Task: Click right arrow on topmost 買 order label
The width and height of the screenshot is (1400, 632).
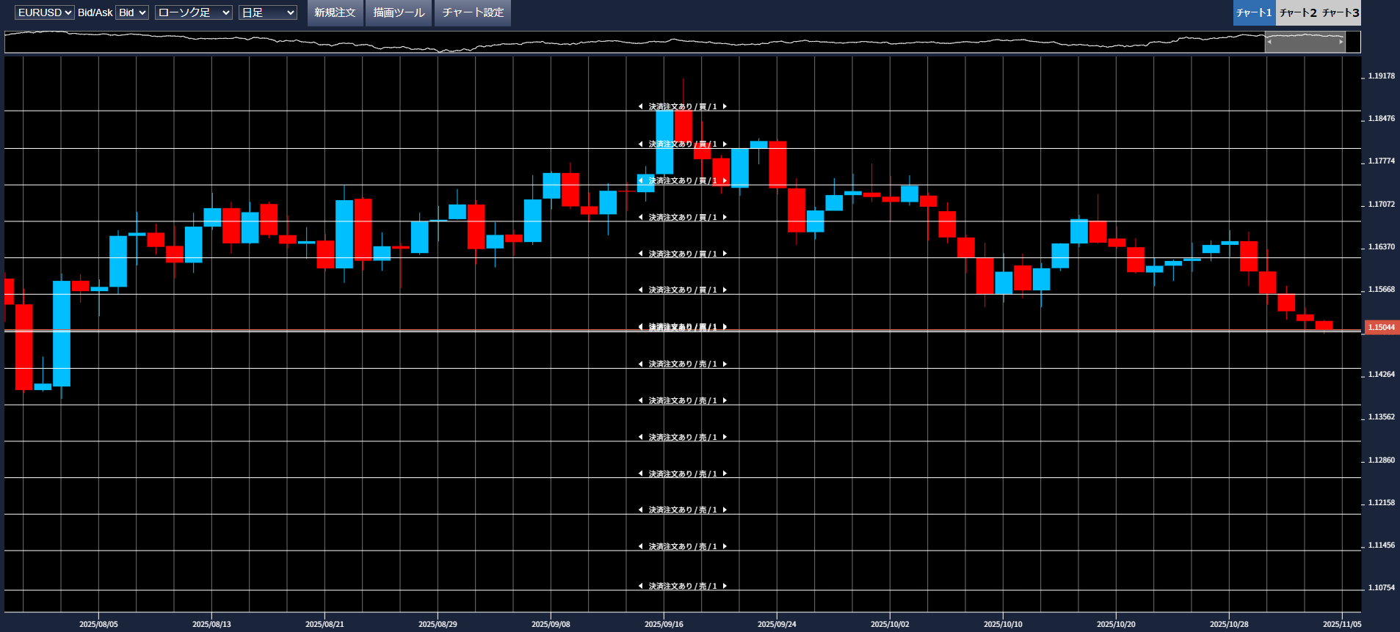Action: (x=725, y=107)
